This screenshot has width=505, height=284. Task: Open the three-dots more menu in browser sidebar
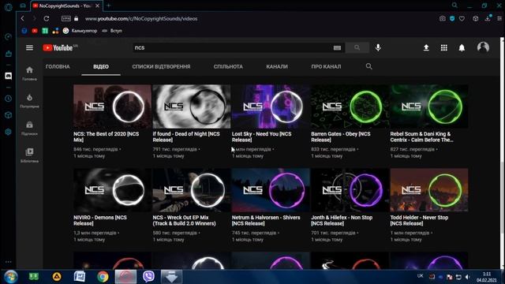click(9, 262)
